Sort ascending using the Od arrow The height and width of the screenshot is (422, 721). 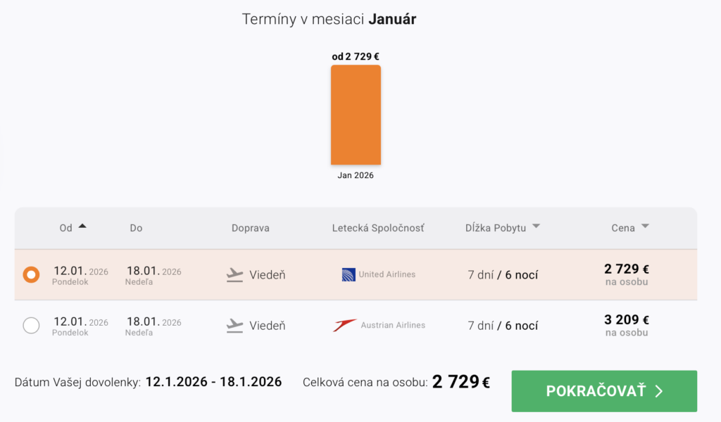(82, 226)
